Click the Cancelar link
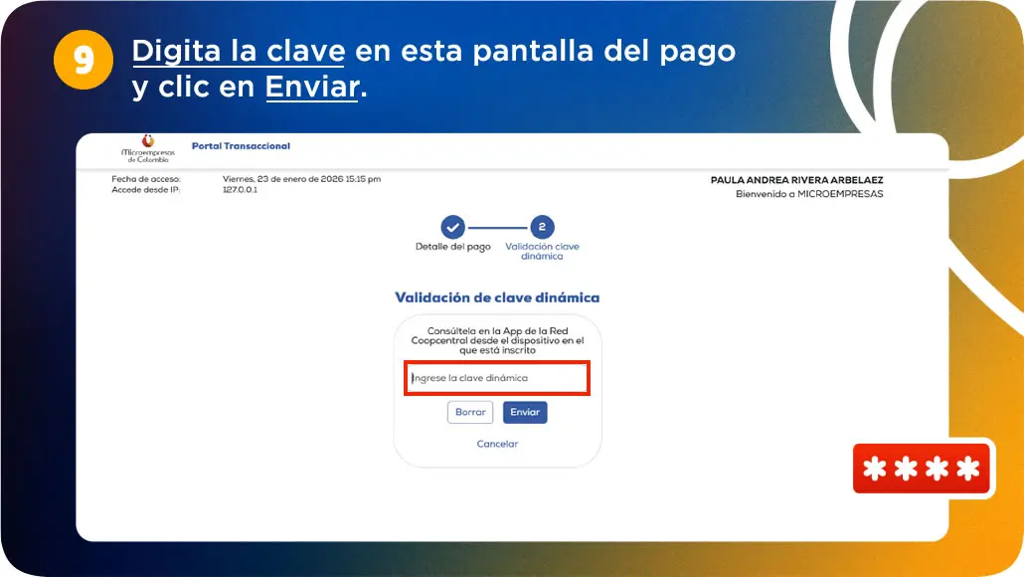The height and width of the screenshot is (577, 1024). click(497, 444)
